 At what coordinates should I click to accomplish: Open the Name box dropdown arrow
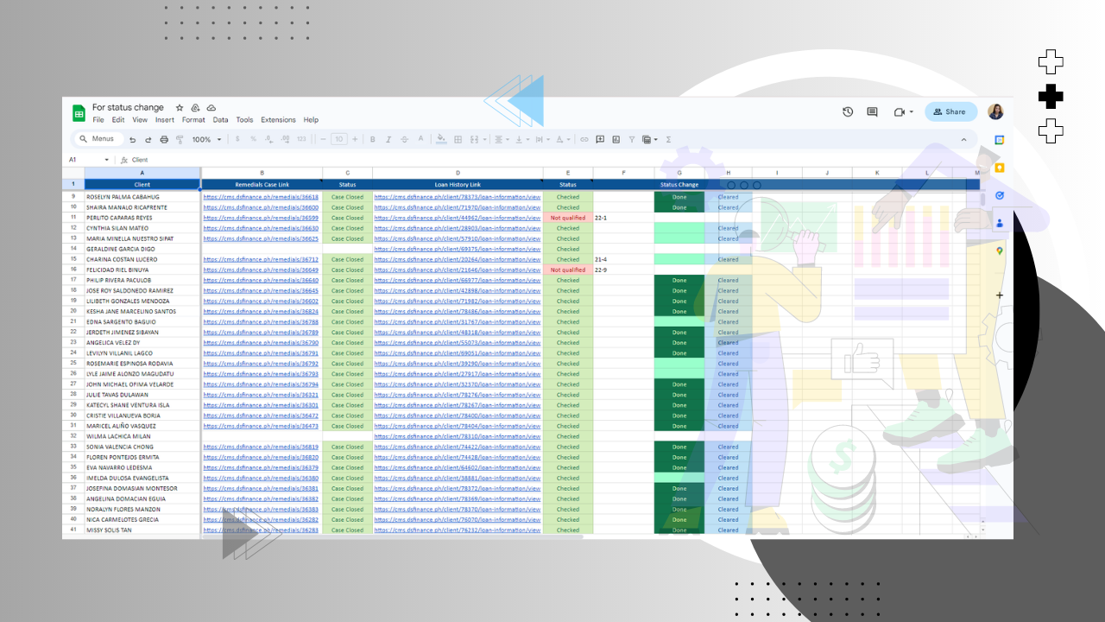click(107, 160)
